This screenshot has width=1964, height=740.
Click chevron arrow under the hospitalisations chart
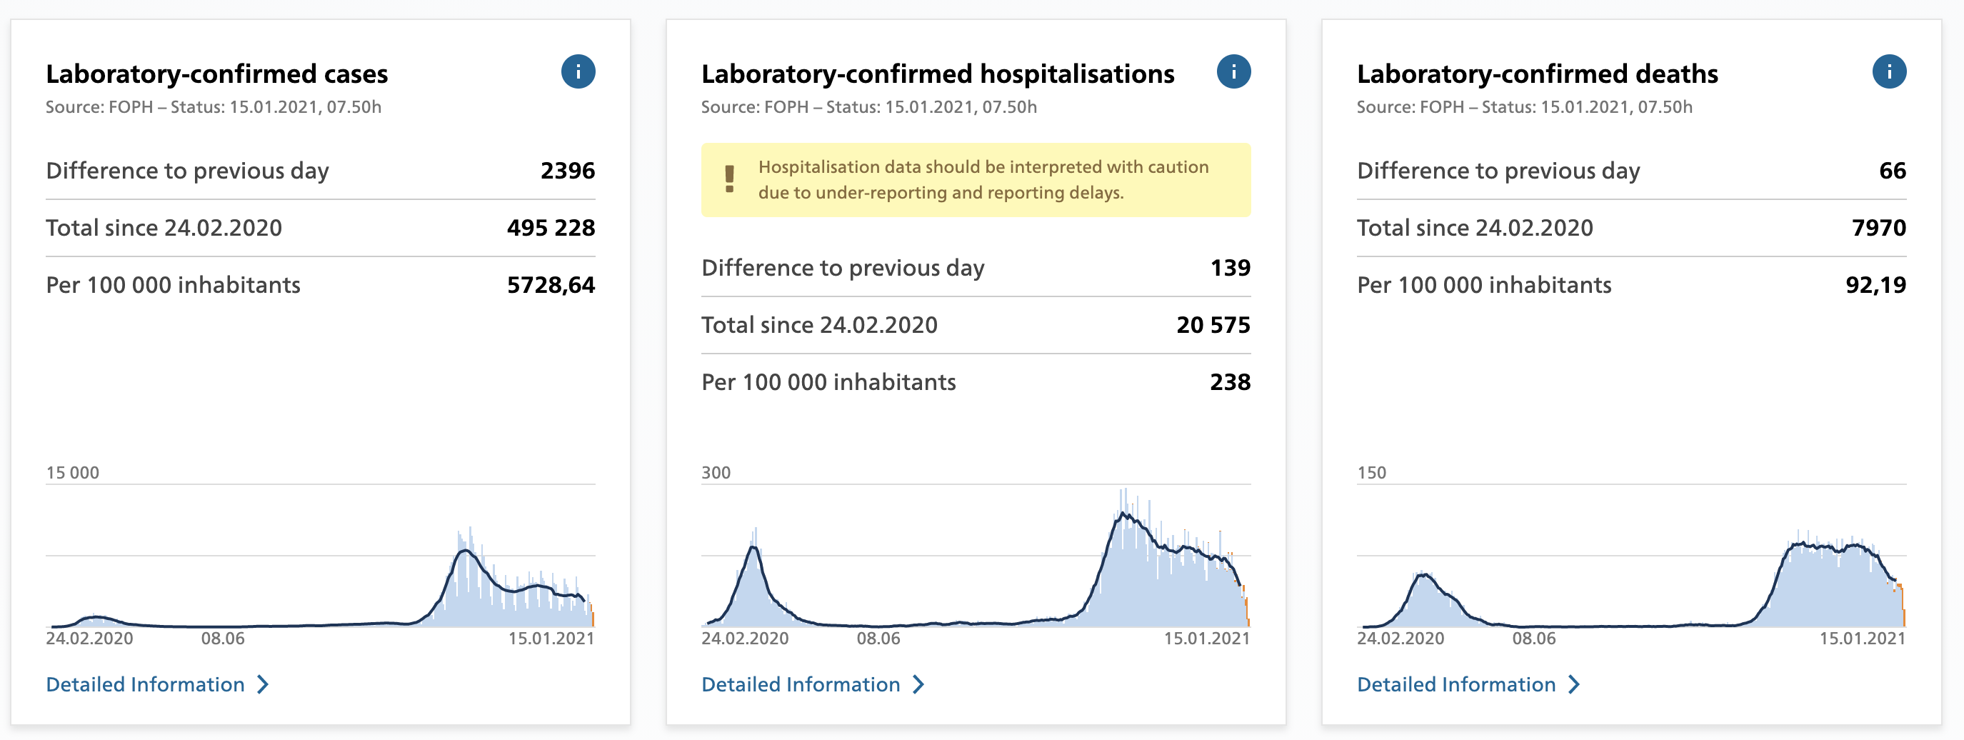(x=918, y=684)
